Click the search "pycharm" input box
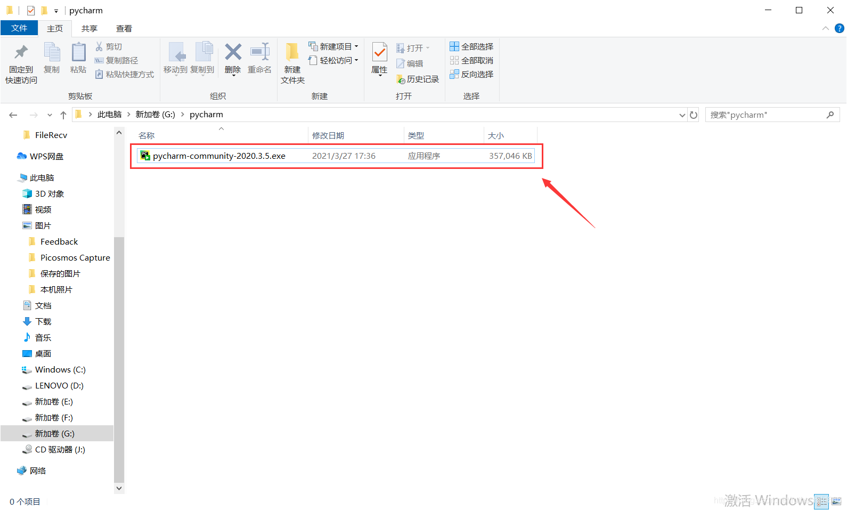This screenshot has width=847, height=510. pyautogui.click(x=767, y=115)
